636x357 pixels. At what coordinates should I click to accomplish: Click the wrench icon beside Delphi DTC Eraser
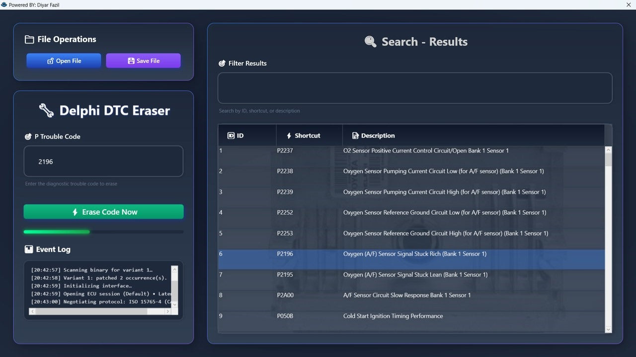pos(46,110)
